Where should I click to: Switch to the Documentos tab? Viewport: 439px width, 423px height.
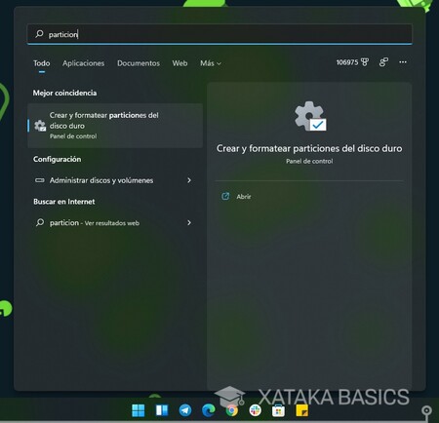tap(139, 63)
